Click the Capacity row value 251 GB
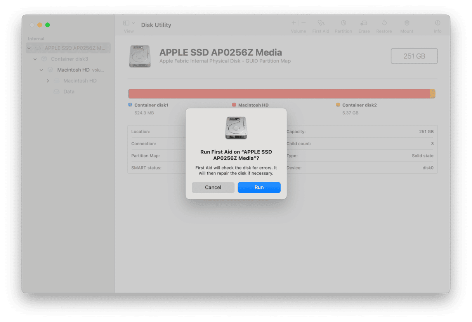 426,132
